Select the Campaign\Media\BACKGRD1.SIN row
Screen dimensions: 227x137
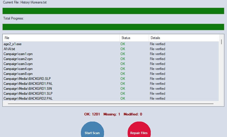coord(111,88)
